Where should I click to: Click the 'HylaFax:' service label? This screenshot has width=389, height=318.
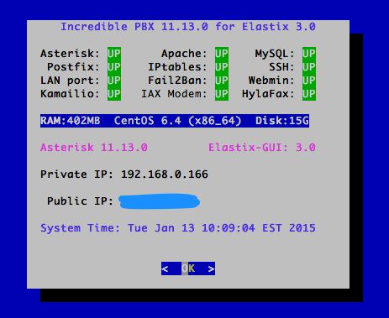(x=268, y=94)
